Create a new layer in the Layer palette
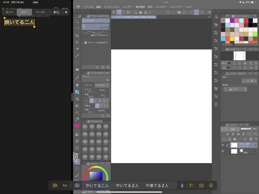The image size is (259, 194). click(x=224, y=139)
